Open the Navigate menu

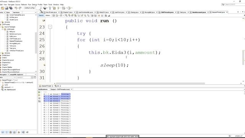coord(11,5)
